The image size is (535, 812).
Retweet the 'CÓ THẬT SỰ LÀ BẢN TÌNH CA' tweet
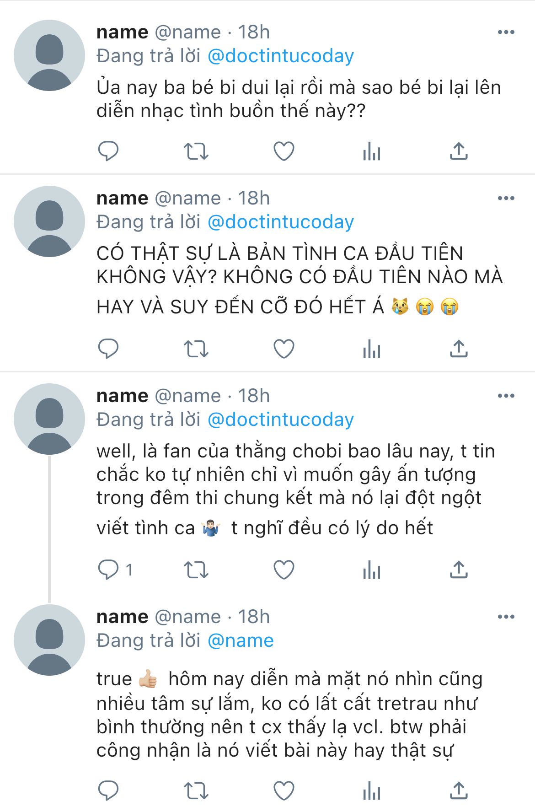(196, 349)
